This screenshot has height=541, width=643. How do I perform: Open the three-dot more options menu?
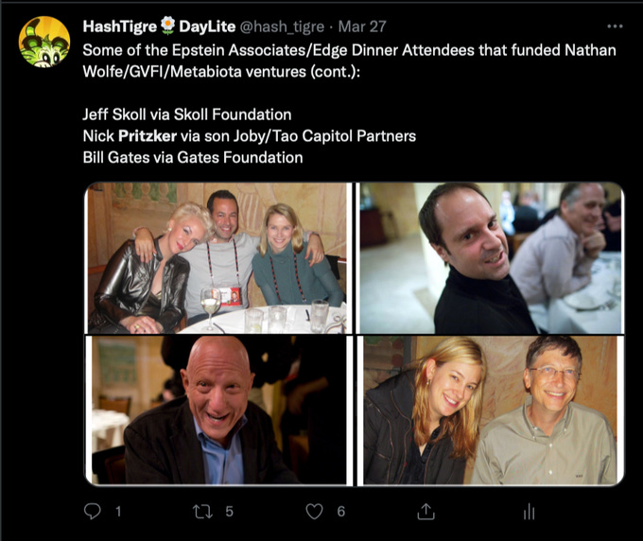point(615,26)
